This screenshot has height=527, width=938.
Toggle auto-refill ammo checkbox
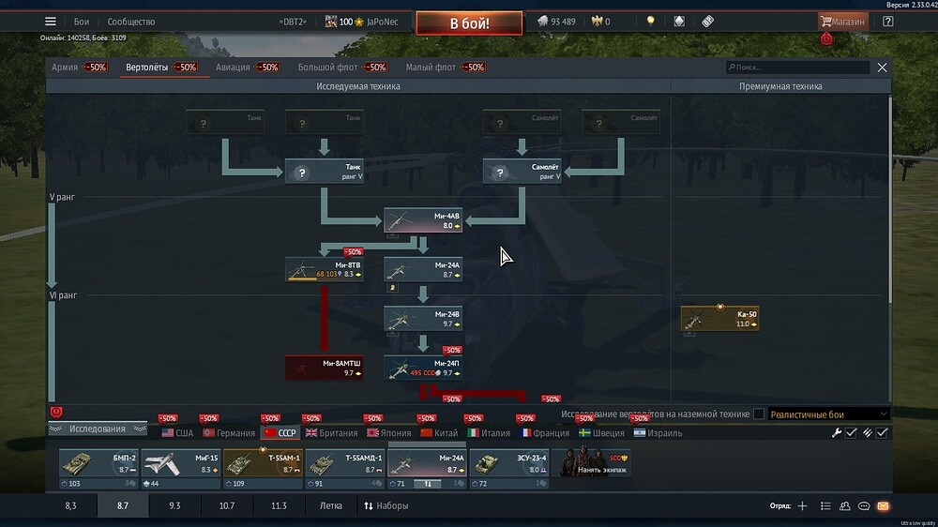pyautogui.click(x=882, y=432)
